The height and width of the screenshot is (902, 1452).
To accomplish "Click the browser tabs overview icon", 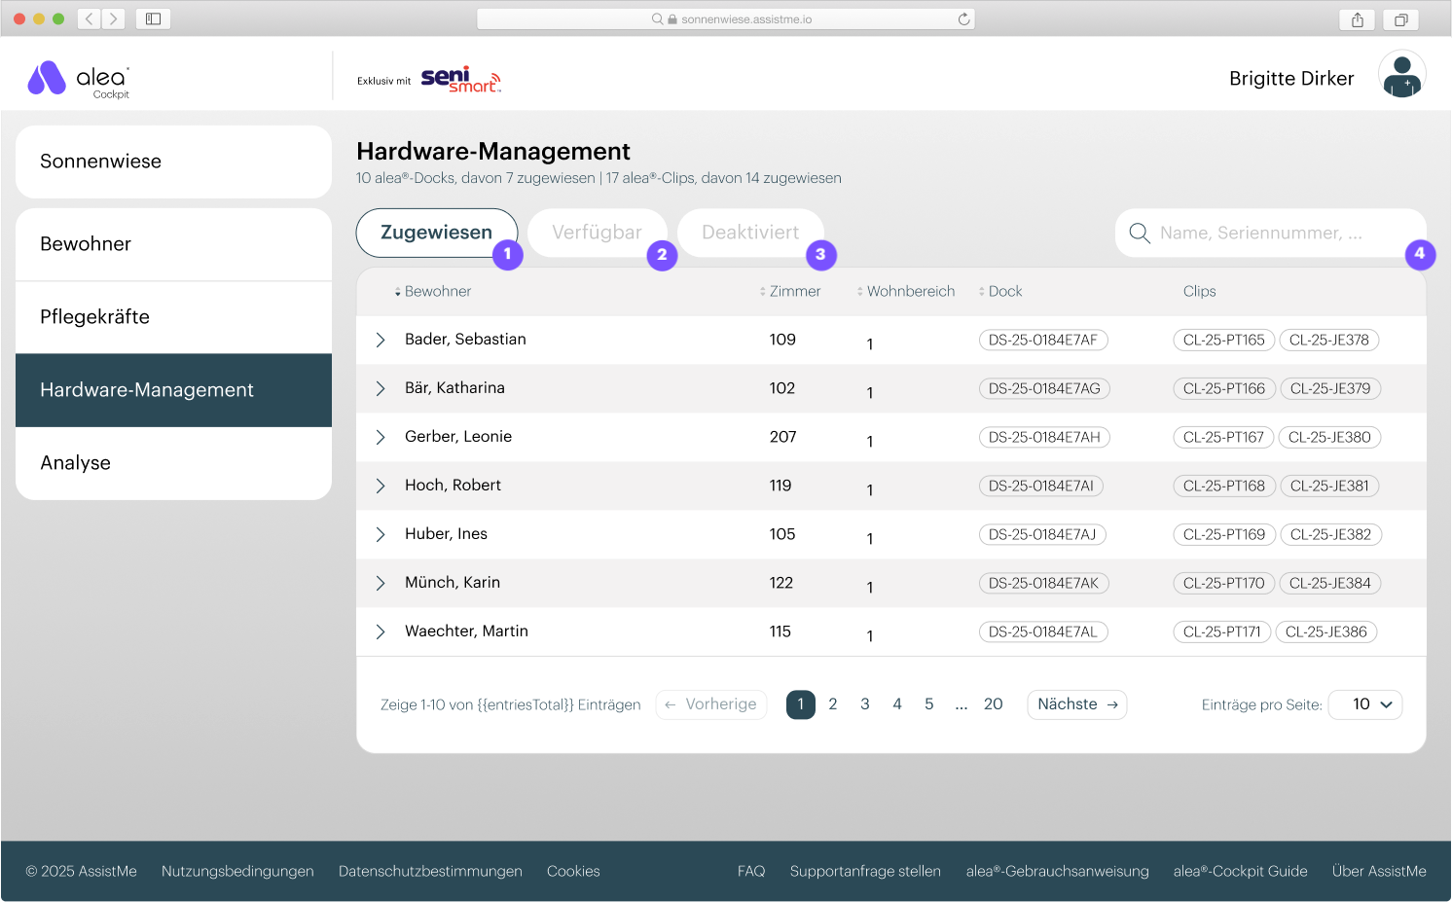I will (x=1400, y=19).
